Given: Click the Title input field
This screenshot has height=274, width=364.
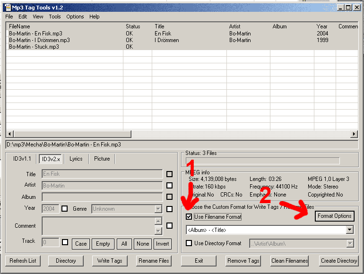Looking at the screenshot, I should point(102,174).
